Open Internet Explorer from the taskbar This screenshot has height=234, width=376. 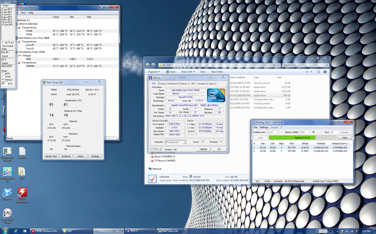click(16, 231)
